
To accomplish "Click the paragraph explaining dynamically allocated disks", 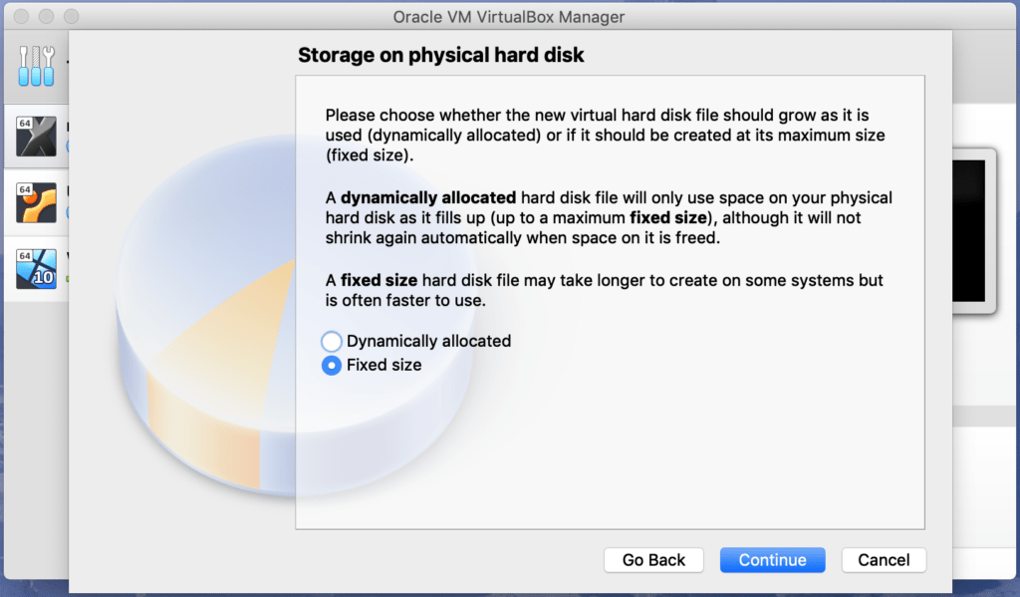I will point(609,217).
